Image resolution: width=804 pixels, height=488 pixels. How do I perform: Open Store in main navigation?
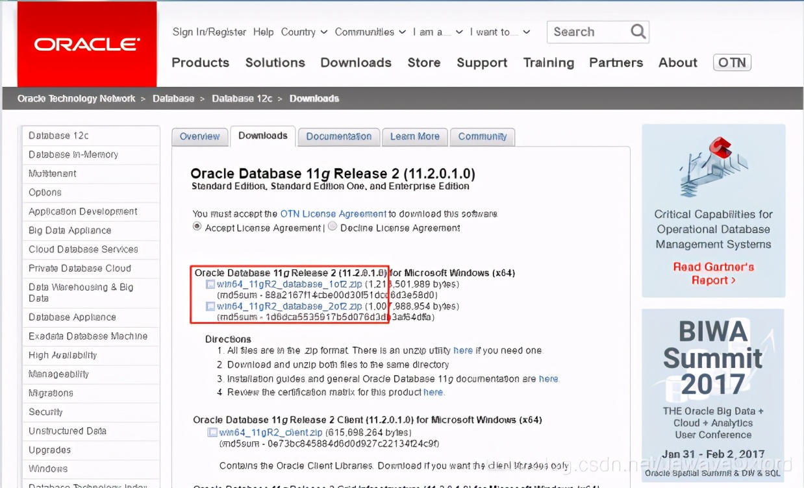coord(424,62)
